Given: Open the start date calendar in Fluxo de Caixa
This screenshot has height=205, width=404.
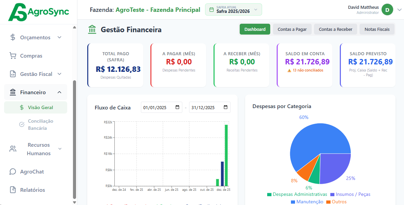Looking at the screenshot, I should [177, 107].
